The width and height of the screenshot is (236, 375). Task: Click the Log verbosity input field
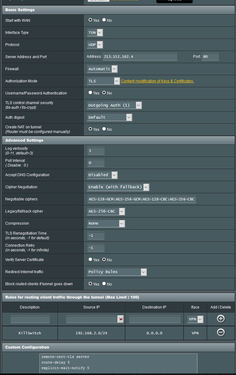pos(96,151)
